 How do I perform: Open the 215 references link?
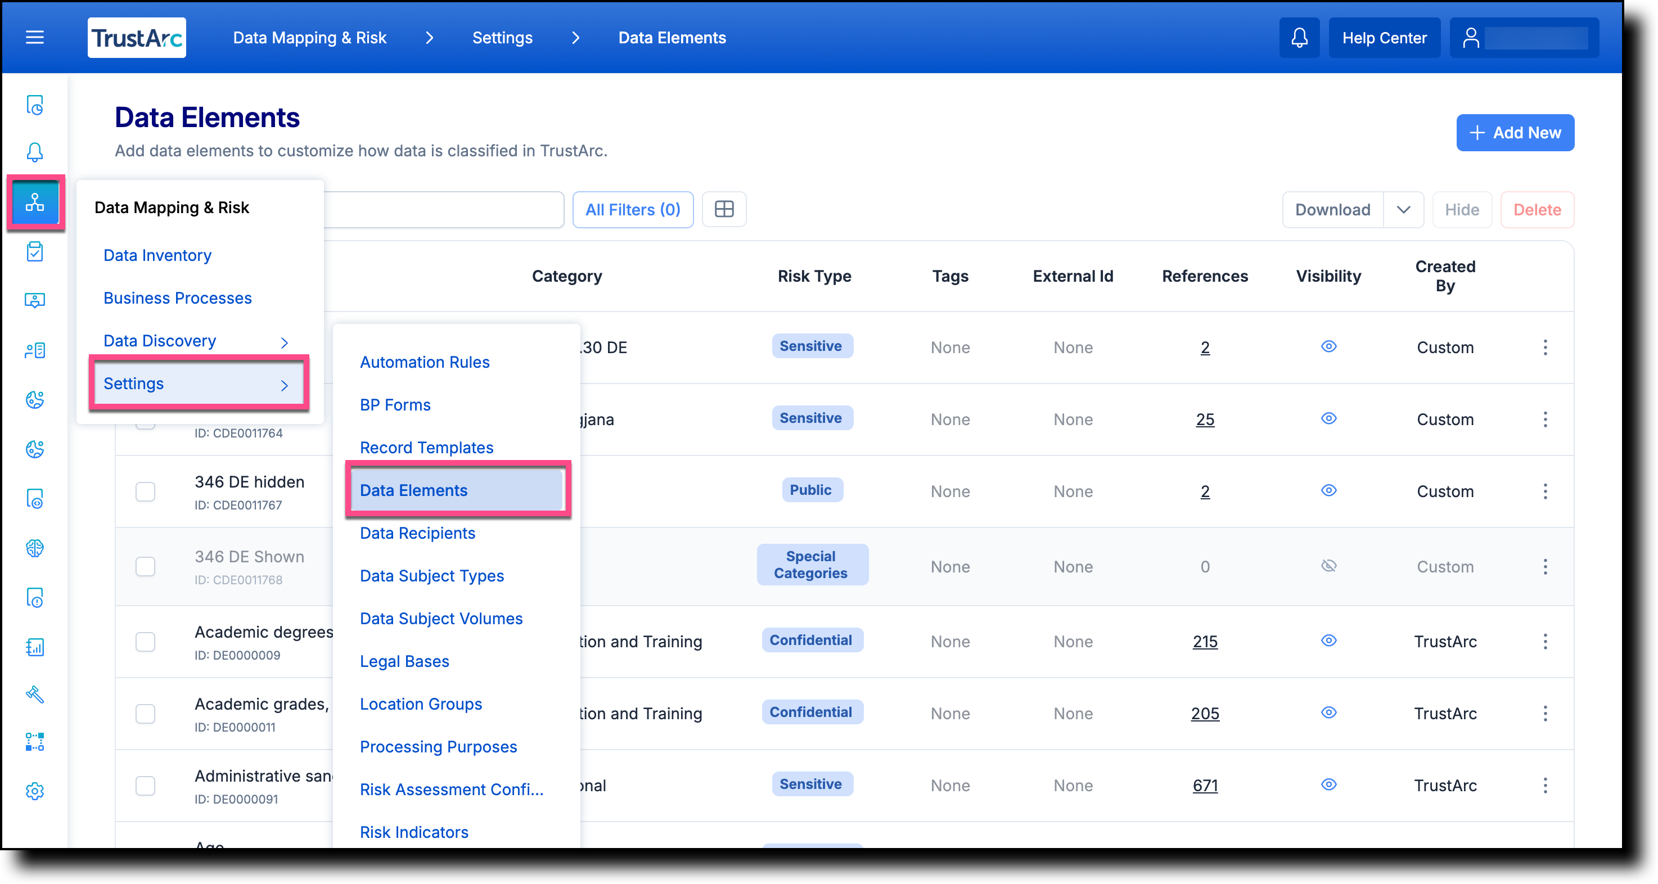1205,642
